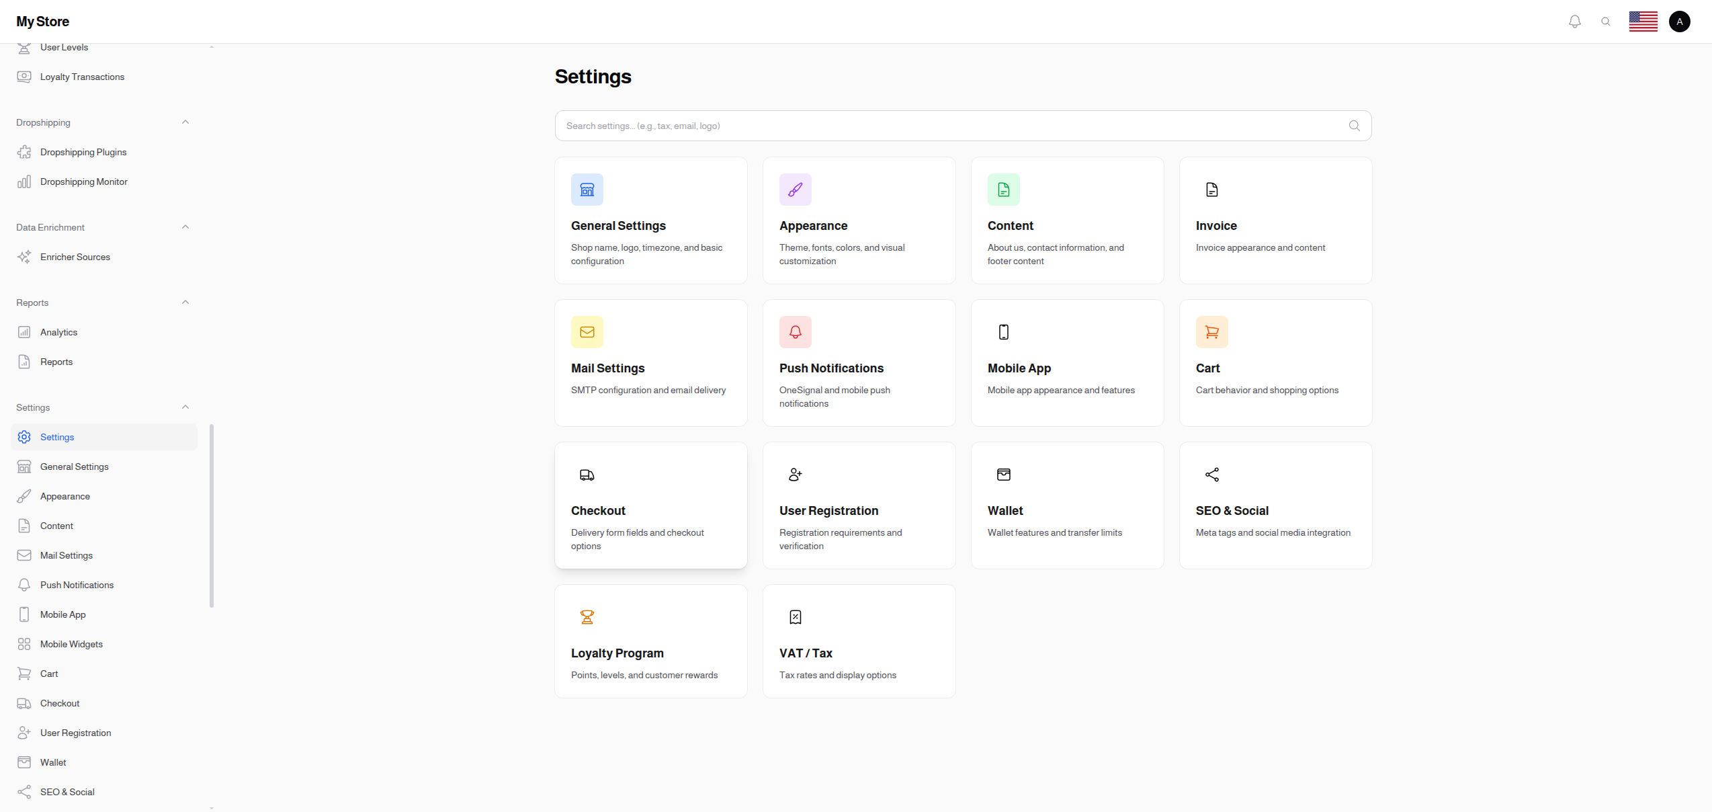This screenshot has width=1712, height=812.
Task: Open the user avatar menu
Action: 1679,21
